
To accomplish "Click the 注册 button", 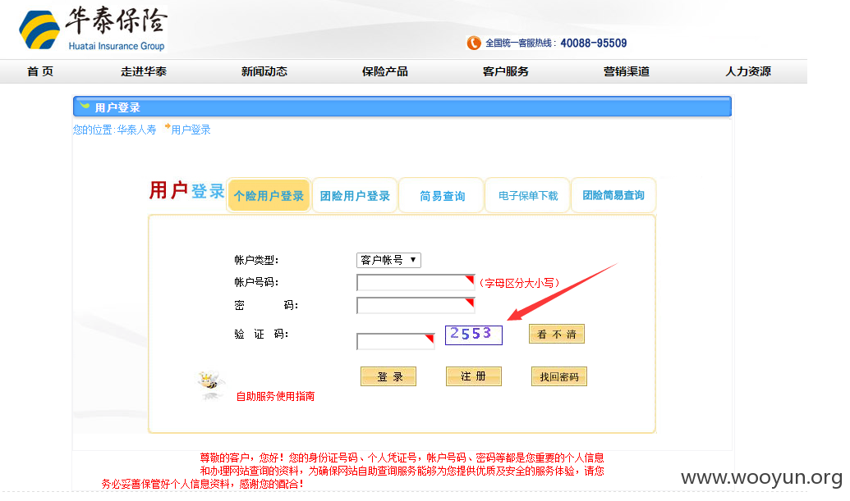I will pyautogui.click(x=473, y=376).
